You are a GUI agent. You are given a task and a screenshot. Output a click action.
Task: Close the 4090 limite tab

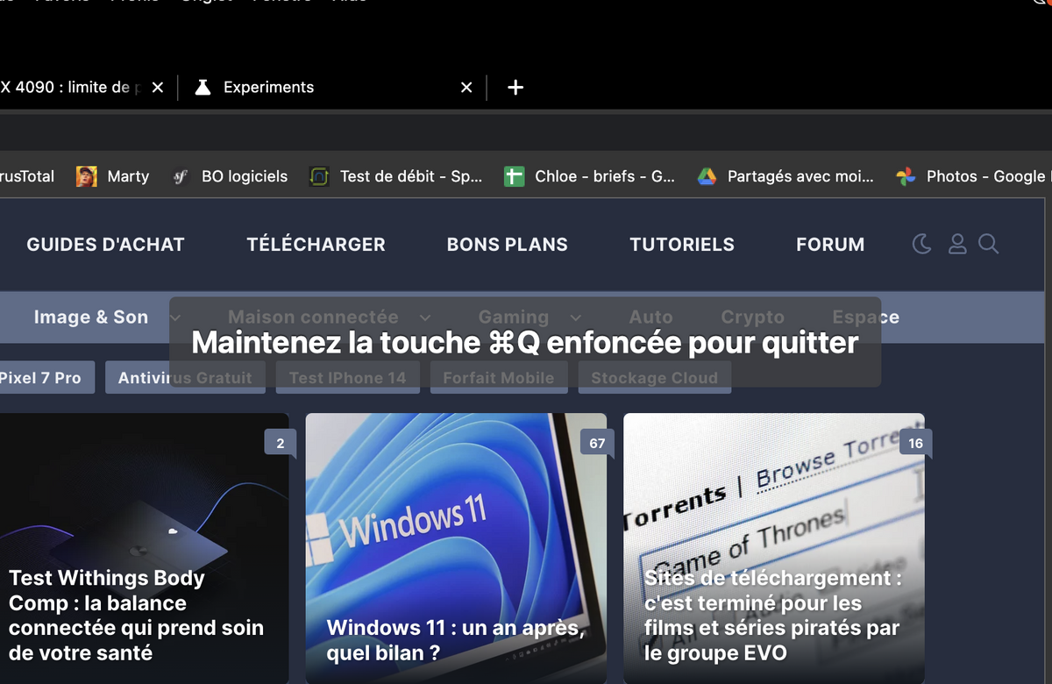(157, 87)
